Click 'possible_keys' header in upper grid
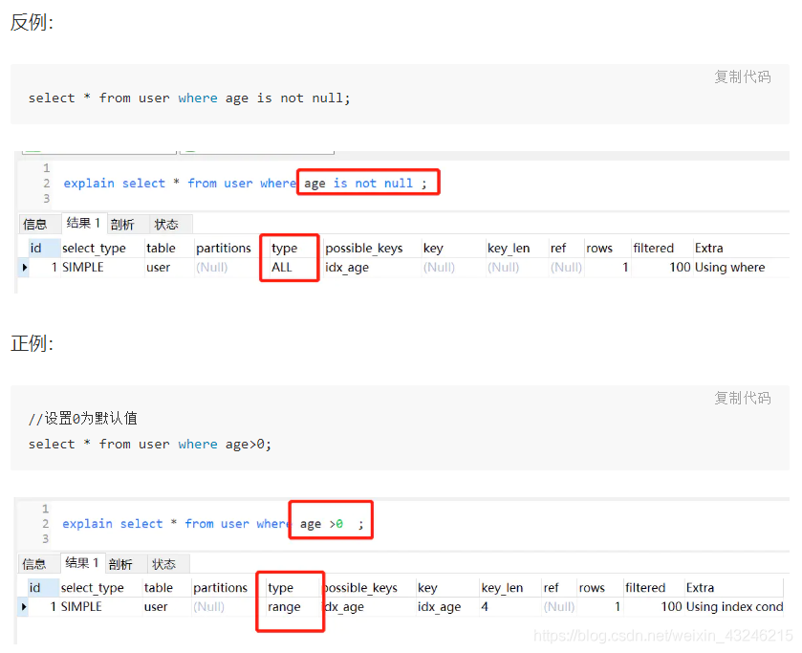 pyautogui.click(x=363, y=249)
